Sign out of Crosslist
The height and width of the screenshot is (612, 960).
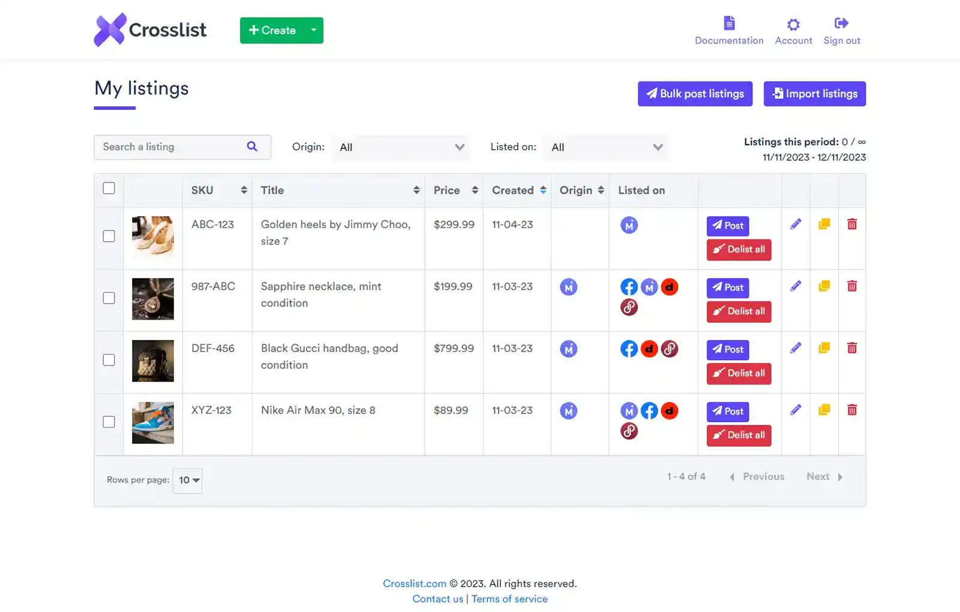(841, 30)
